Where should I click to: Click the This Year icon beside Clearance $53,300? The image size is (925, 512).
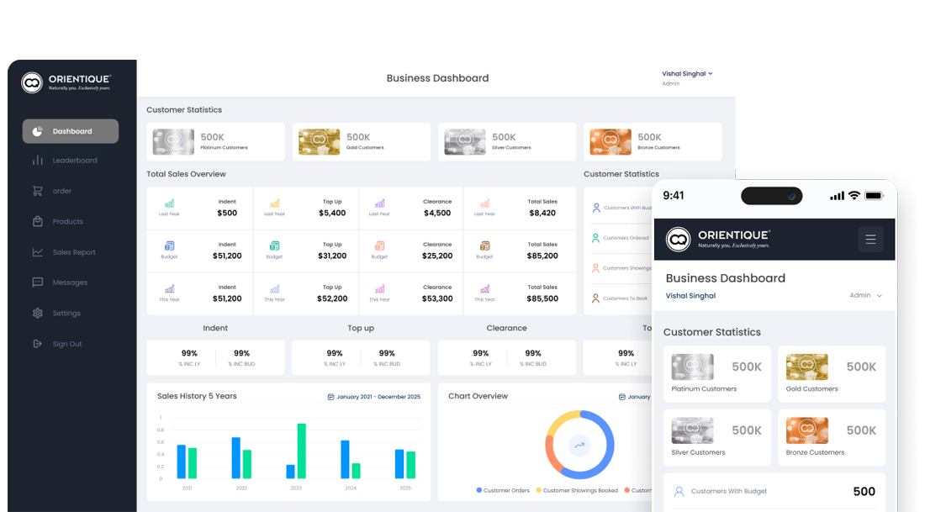coord(379,289)
